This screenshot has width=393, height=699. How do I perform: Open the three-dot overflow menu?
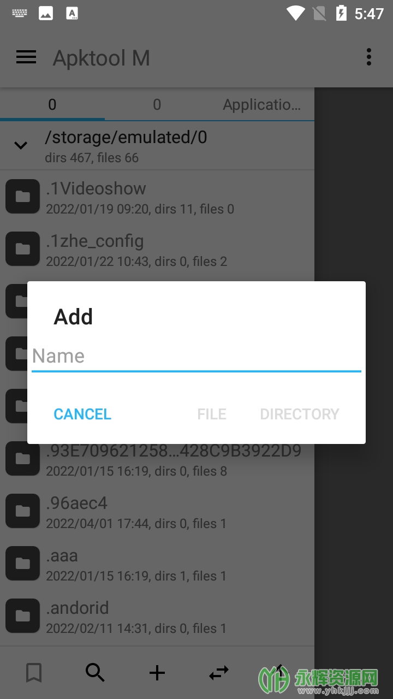click(x=369, y=57)
